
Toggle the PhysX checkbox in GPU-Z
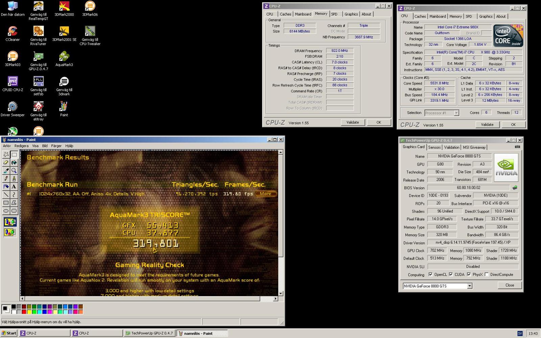tap(469, 274)
